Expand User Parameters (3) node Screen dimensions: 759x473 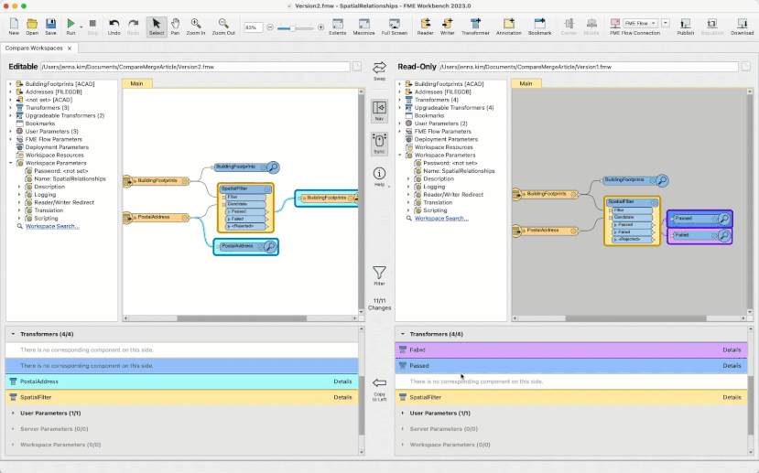[11, 132]
